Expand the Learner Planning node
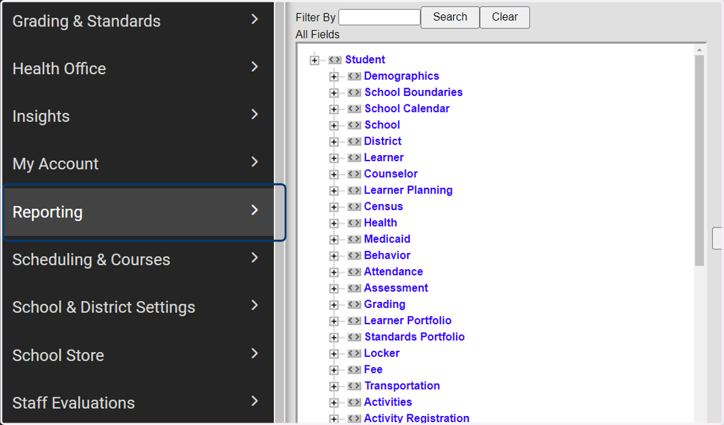This screenshot has width=724, height=425. (x=334, y=191)
